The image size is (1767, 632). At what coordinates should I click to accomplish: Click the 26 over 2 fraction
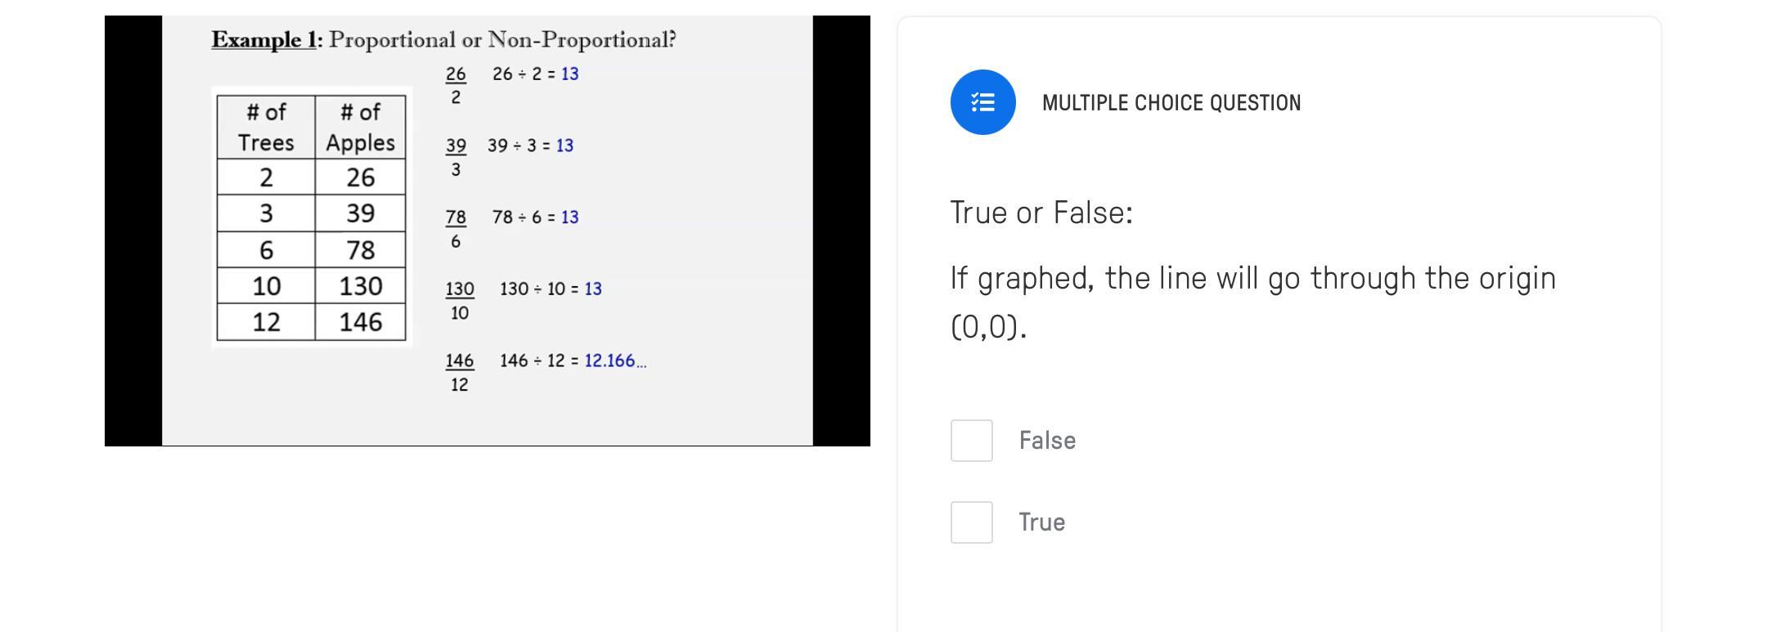[456, 85]
